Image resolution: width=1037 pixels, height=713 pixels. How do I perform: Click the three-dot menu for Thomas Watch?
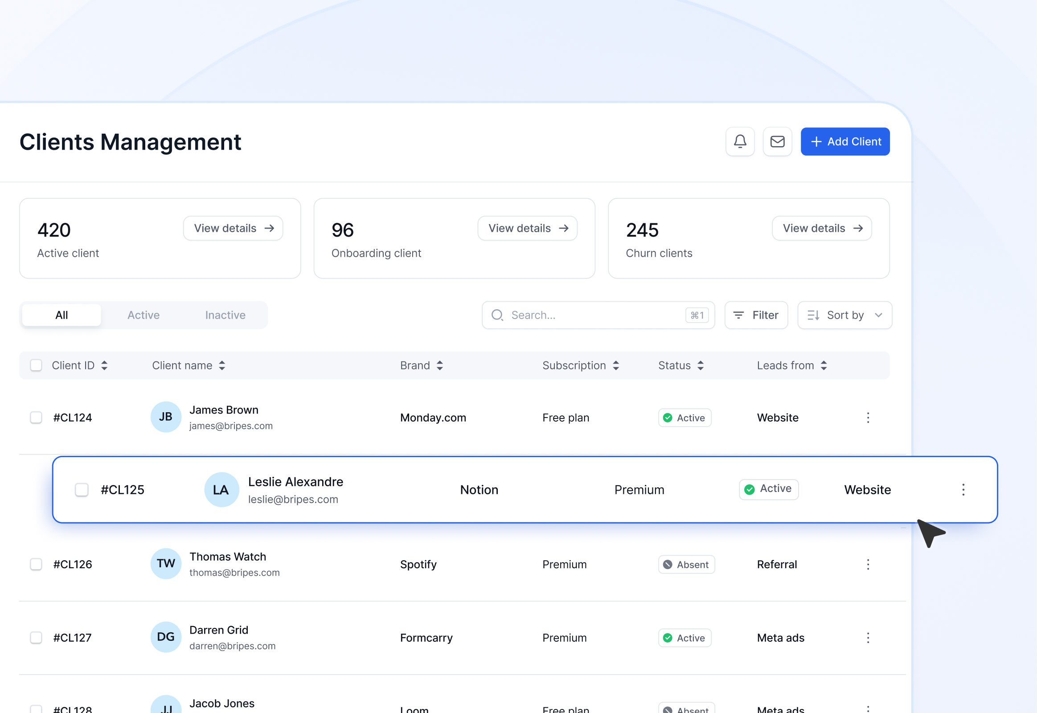(868, 564)
